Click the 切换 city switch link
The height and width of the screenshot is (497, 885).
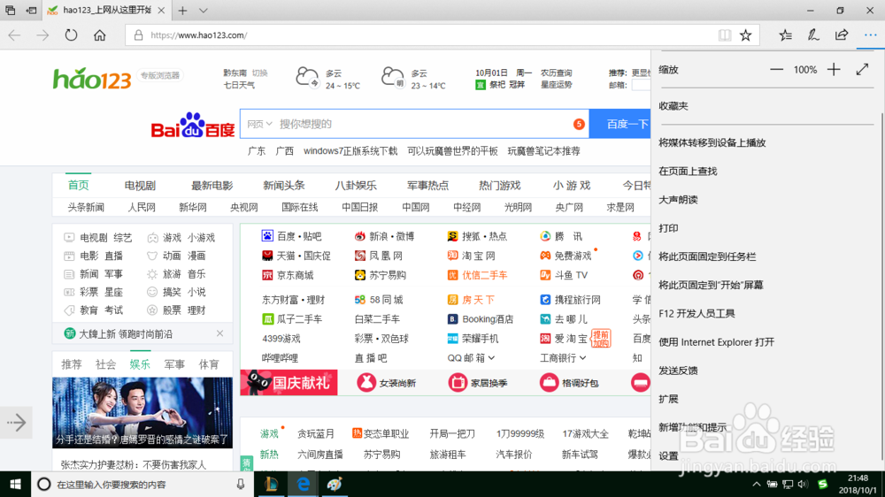(259, 73)
